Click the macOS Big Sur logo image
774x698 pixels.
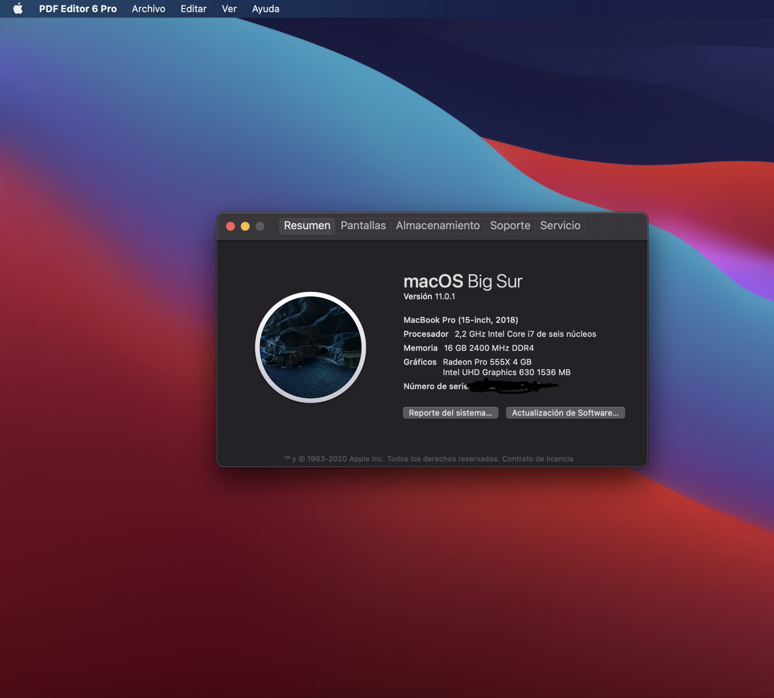[x=310, y=347]
